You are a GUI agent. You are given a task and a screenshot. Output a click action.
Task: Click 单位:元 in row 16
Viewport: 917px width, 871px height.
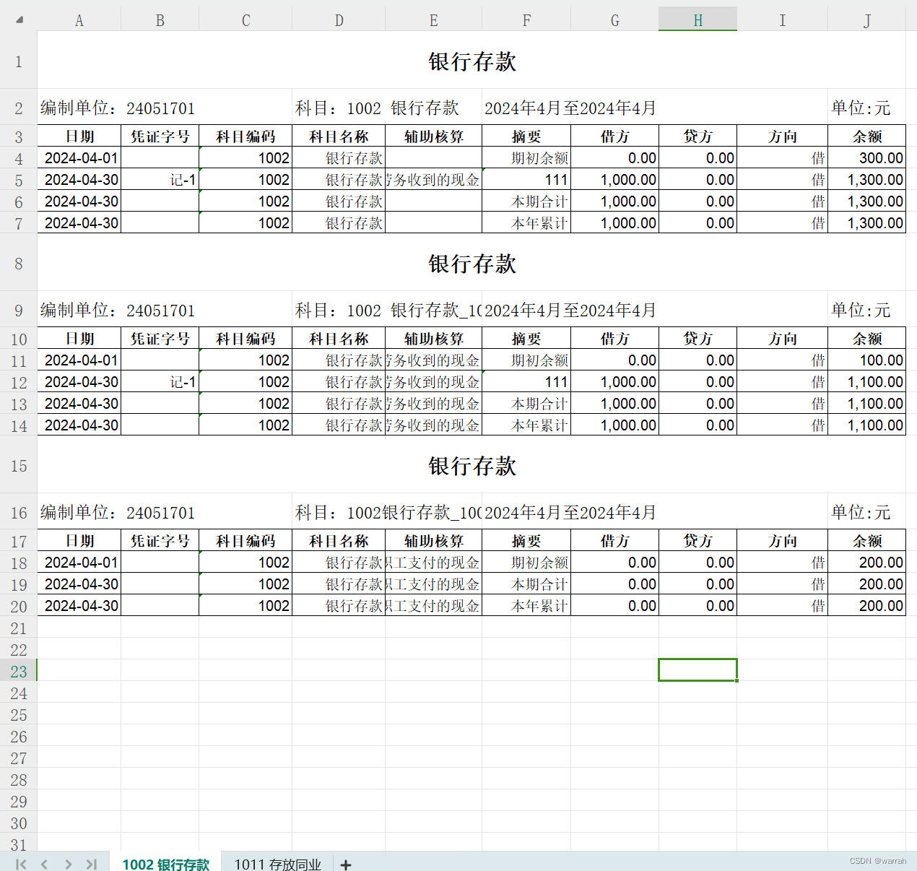click(x=861, y=513)
